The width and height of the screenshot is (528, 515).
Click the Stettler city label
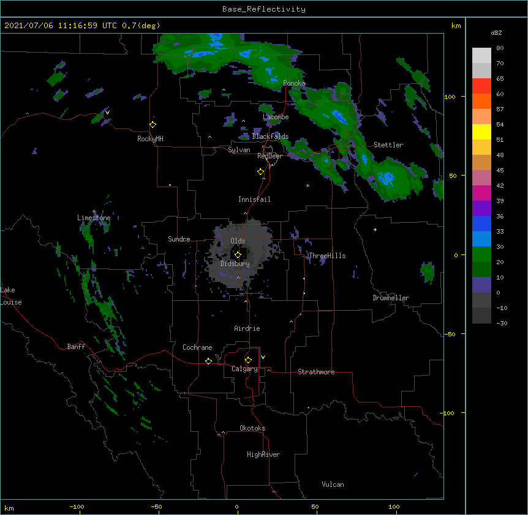[x=388, y=145]
